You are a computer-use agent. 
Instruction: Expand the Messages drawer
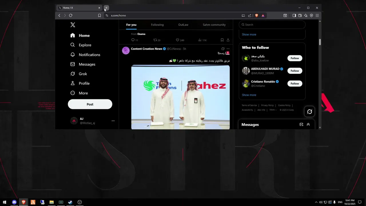point(308,124)
